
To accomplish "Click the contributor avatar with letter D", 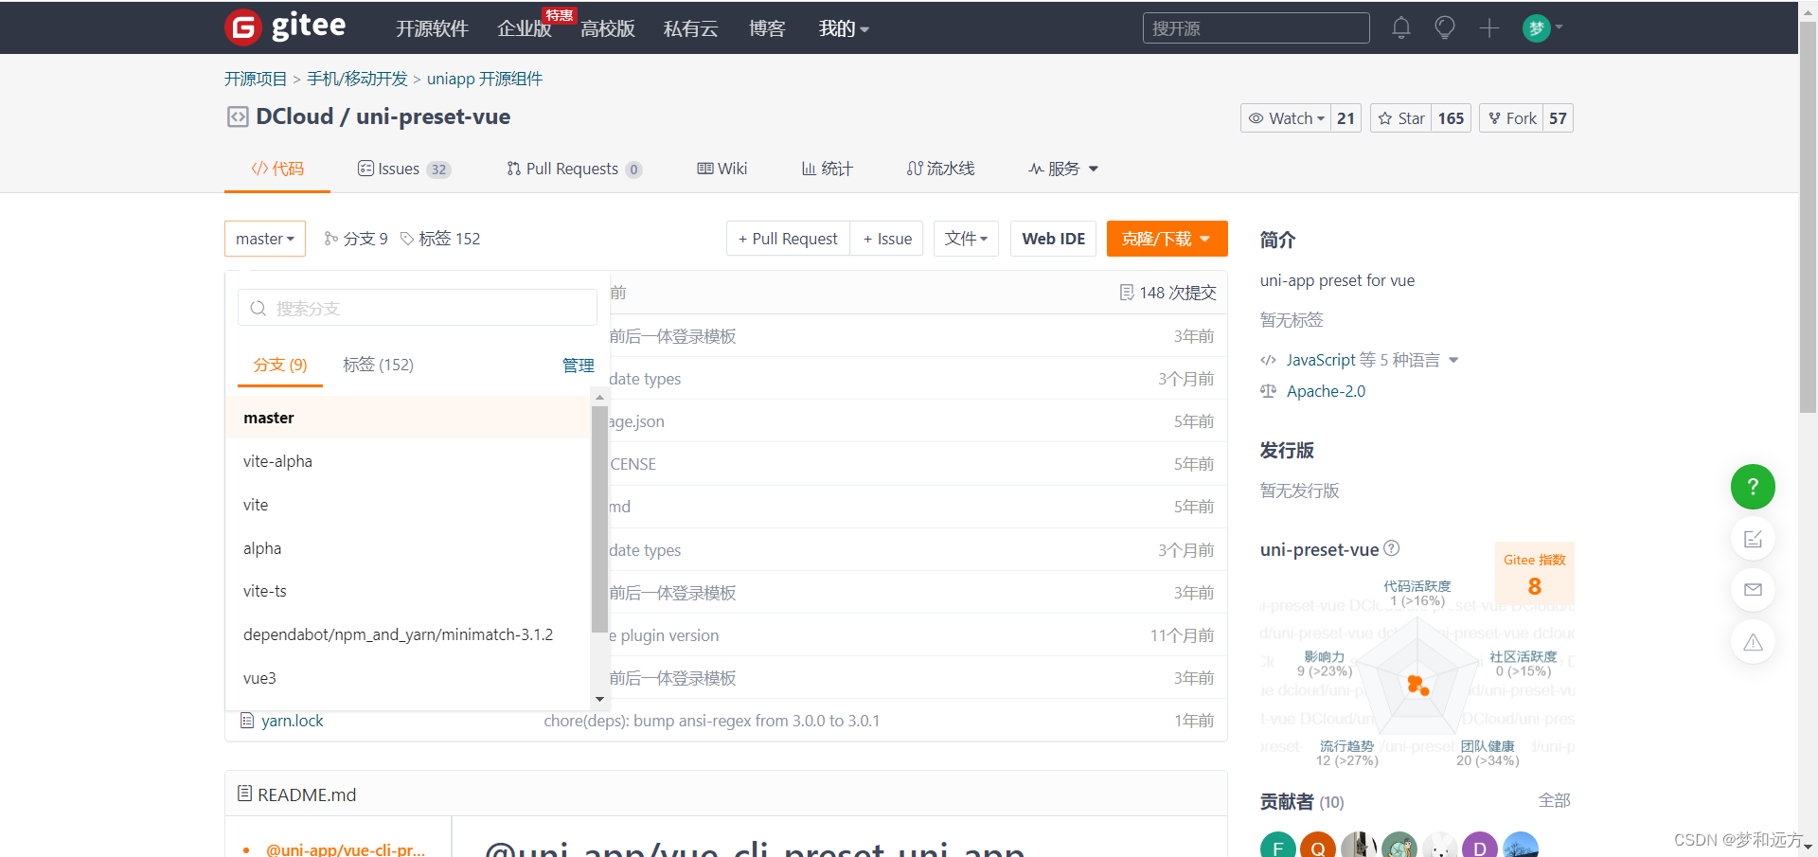I will tap(1480, 845).
